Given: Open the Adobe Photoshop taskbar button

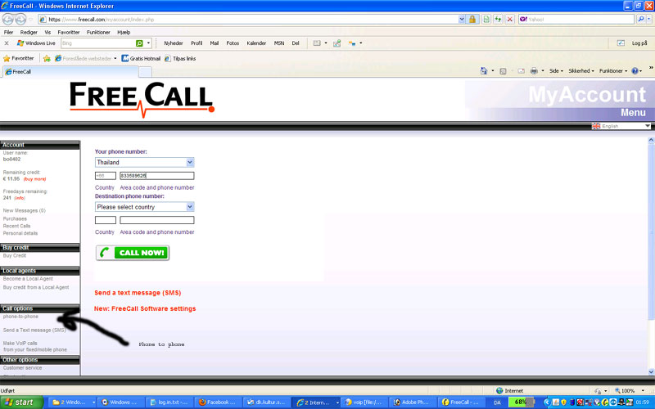Looking at the screenshot, I should (412, 402).
